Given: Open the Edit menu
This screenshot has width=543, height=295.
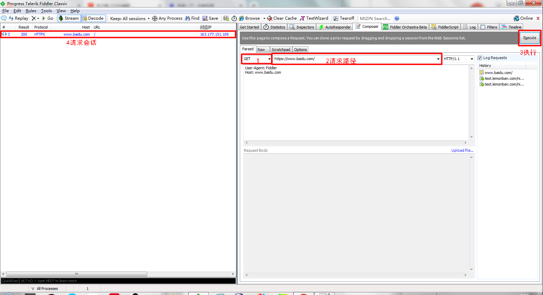Looking at the screenshot, I should (x=17, y=11).
